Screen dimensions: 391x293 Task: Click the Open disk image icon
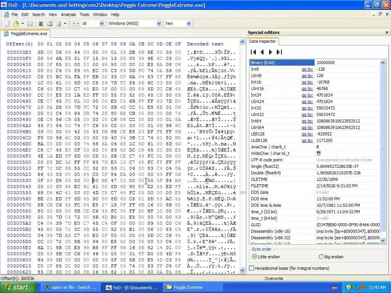58,23
